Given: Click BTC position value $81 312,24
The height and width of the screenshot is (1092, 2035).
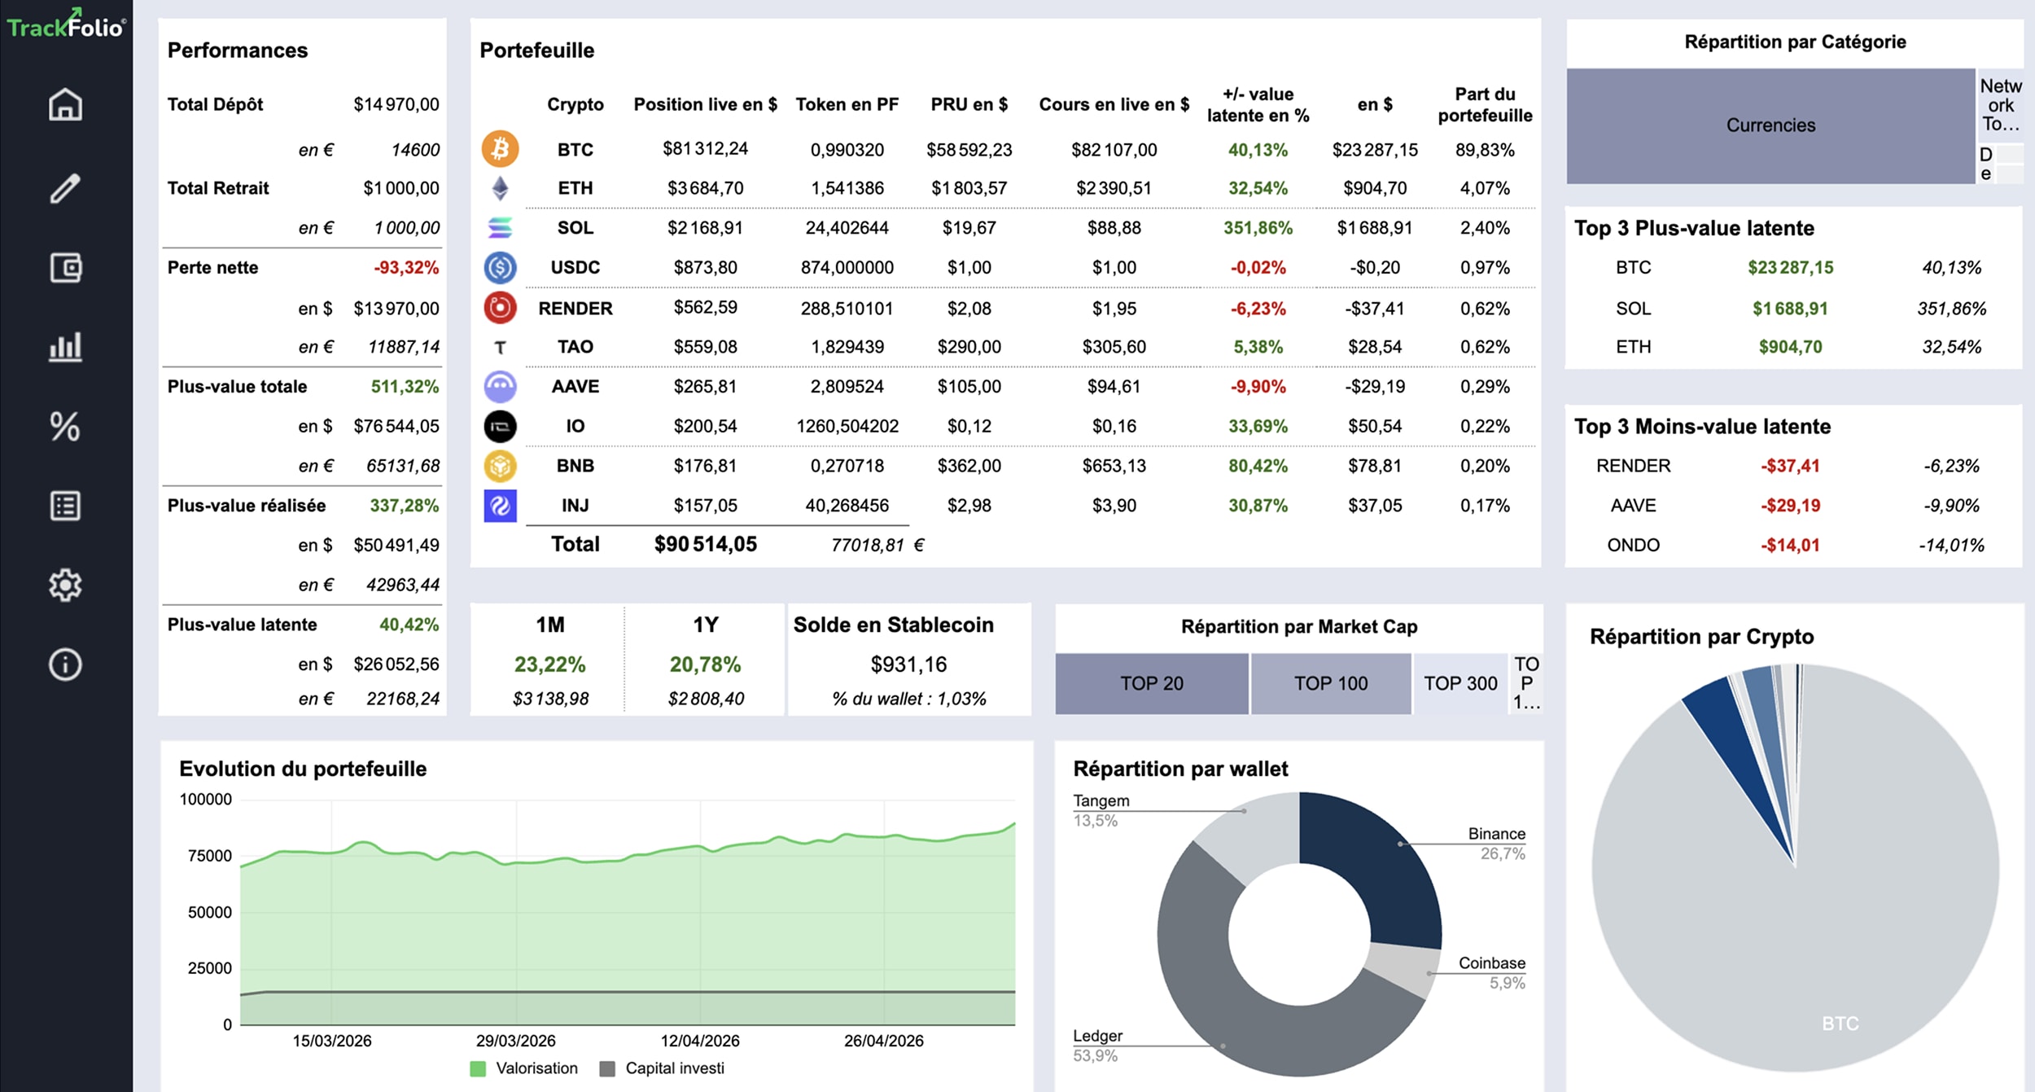Looking at the screenshot, I should click(x=705, y=149).
